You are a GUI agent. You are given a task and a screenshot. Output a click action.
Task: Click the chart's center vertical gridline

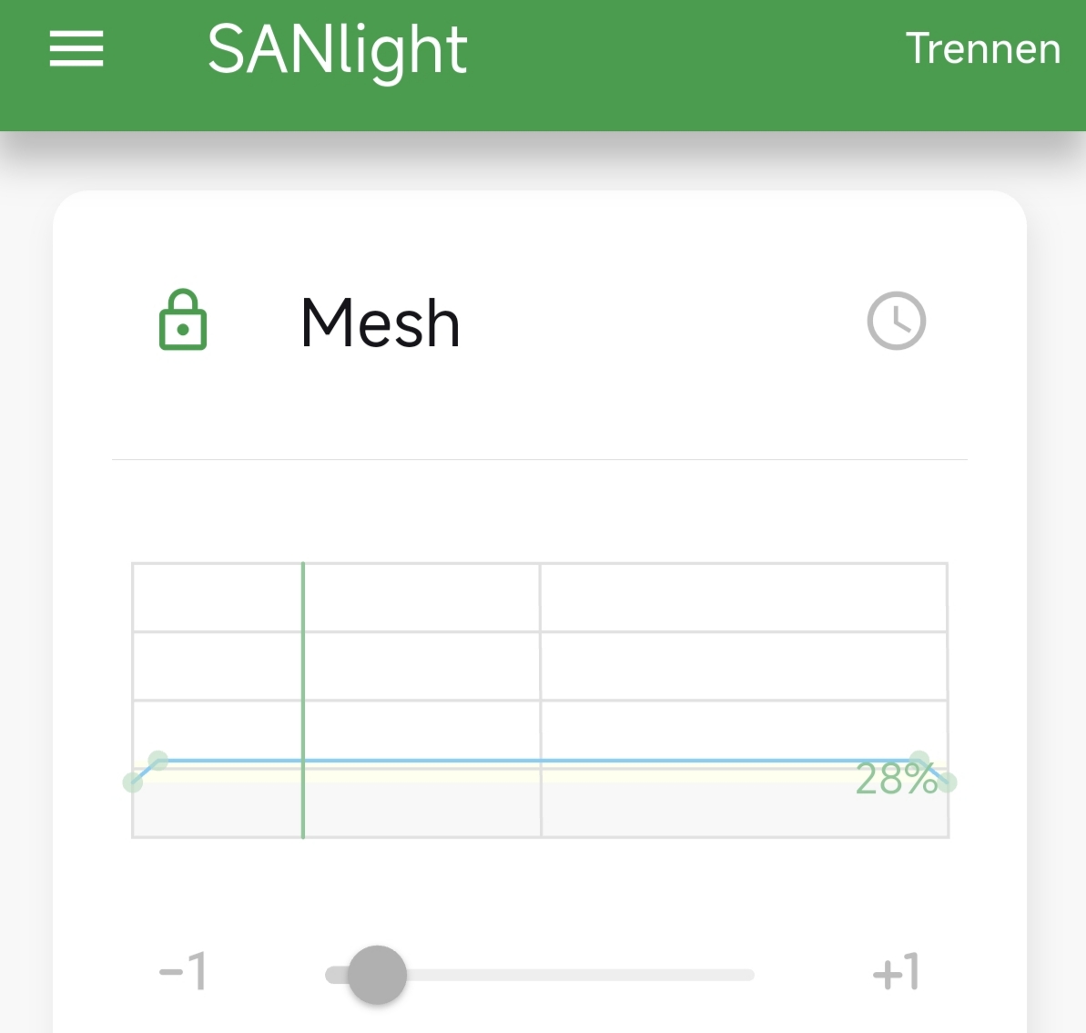tap(541, 665)
